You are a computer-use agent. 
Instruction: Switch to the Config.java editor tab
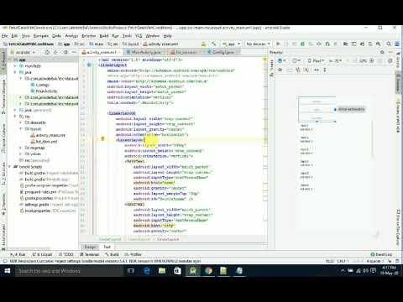pos(223,52)
